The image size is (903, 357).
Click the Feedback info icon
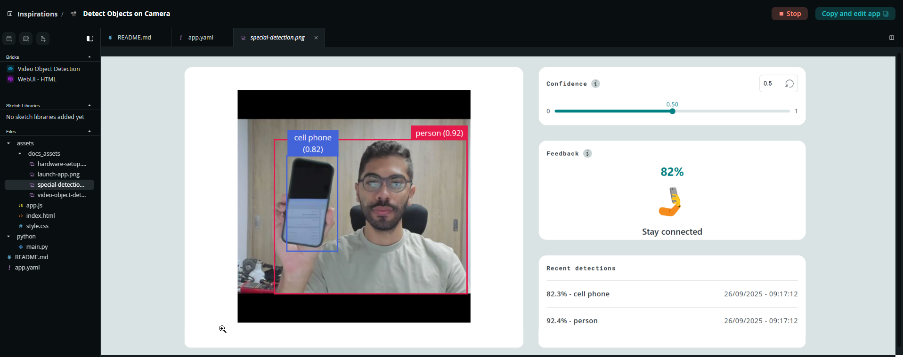[x=587, y=153]
